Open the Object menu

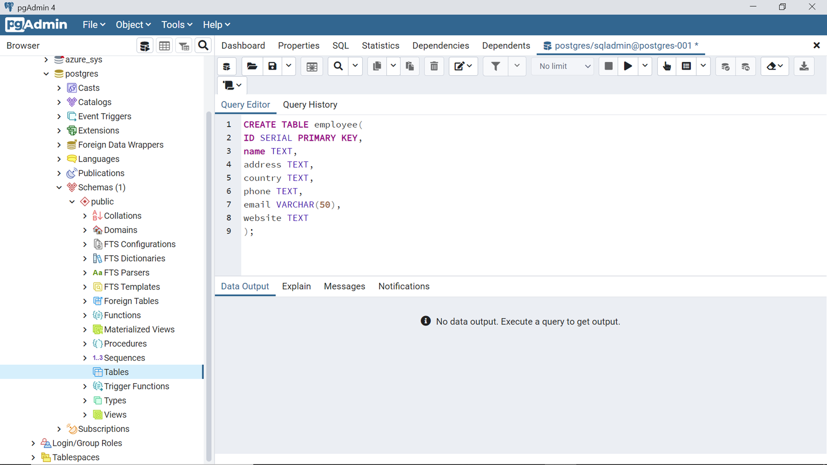point(133,25)
